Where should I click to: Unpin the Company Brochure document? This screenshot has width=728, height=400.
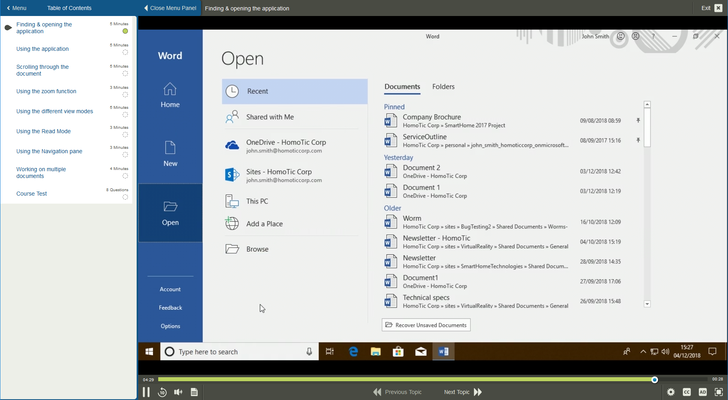pos(638,120)
